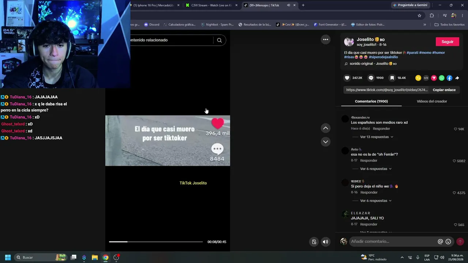Open the #parati hashtag link
Image resolution: width=468 pixels, height=263 pixels.
412,53
